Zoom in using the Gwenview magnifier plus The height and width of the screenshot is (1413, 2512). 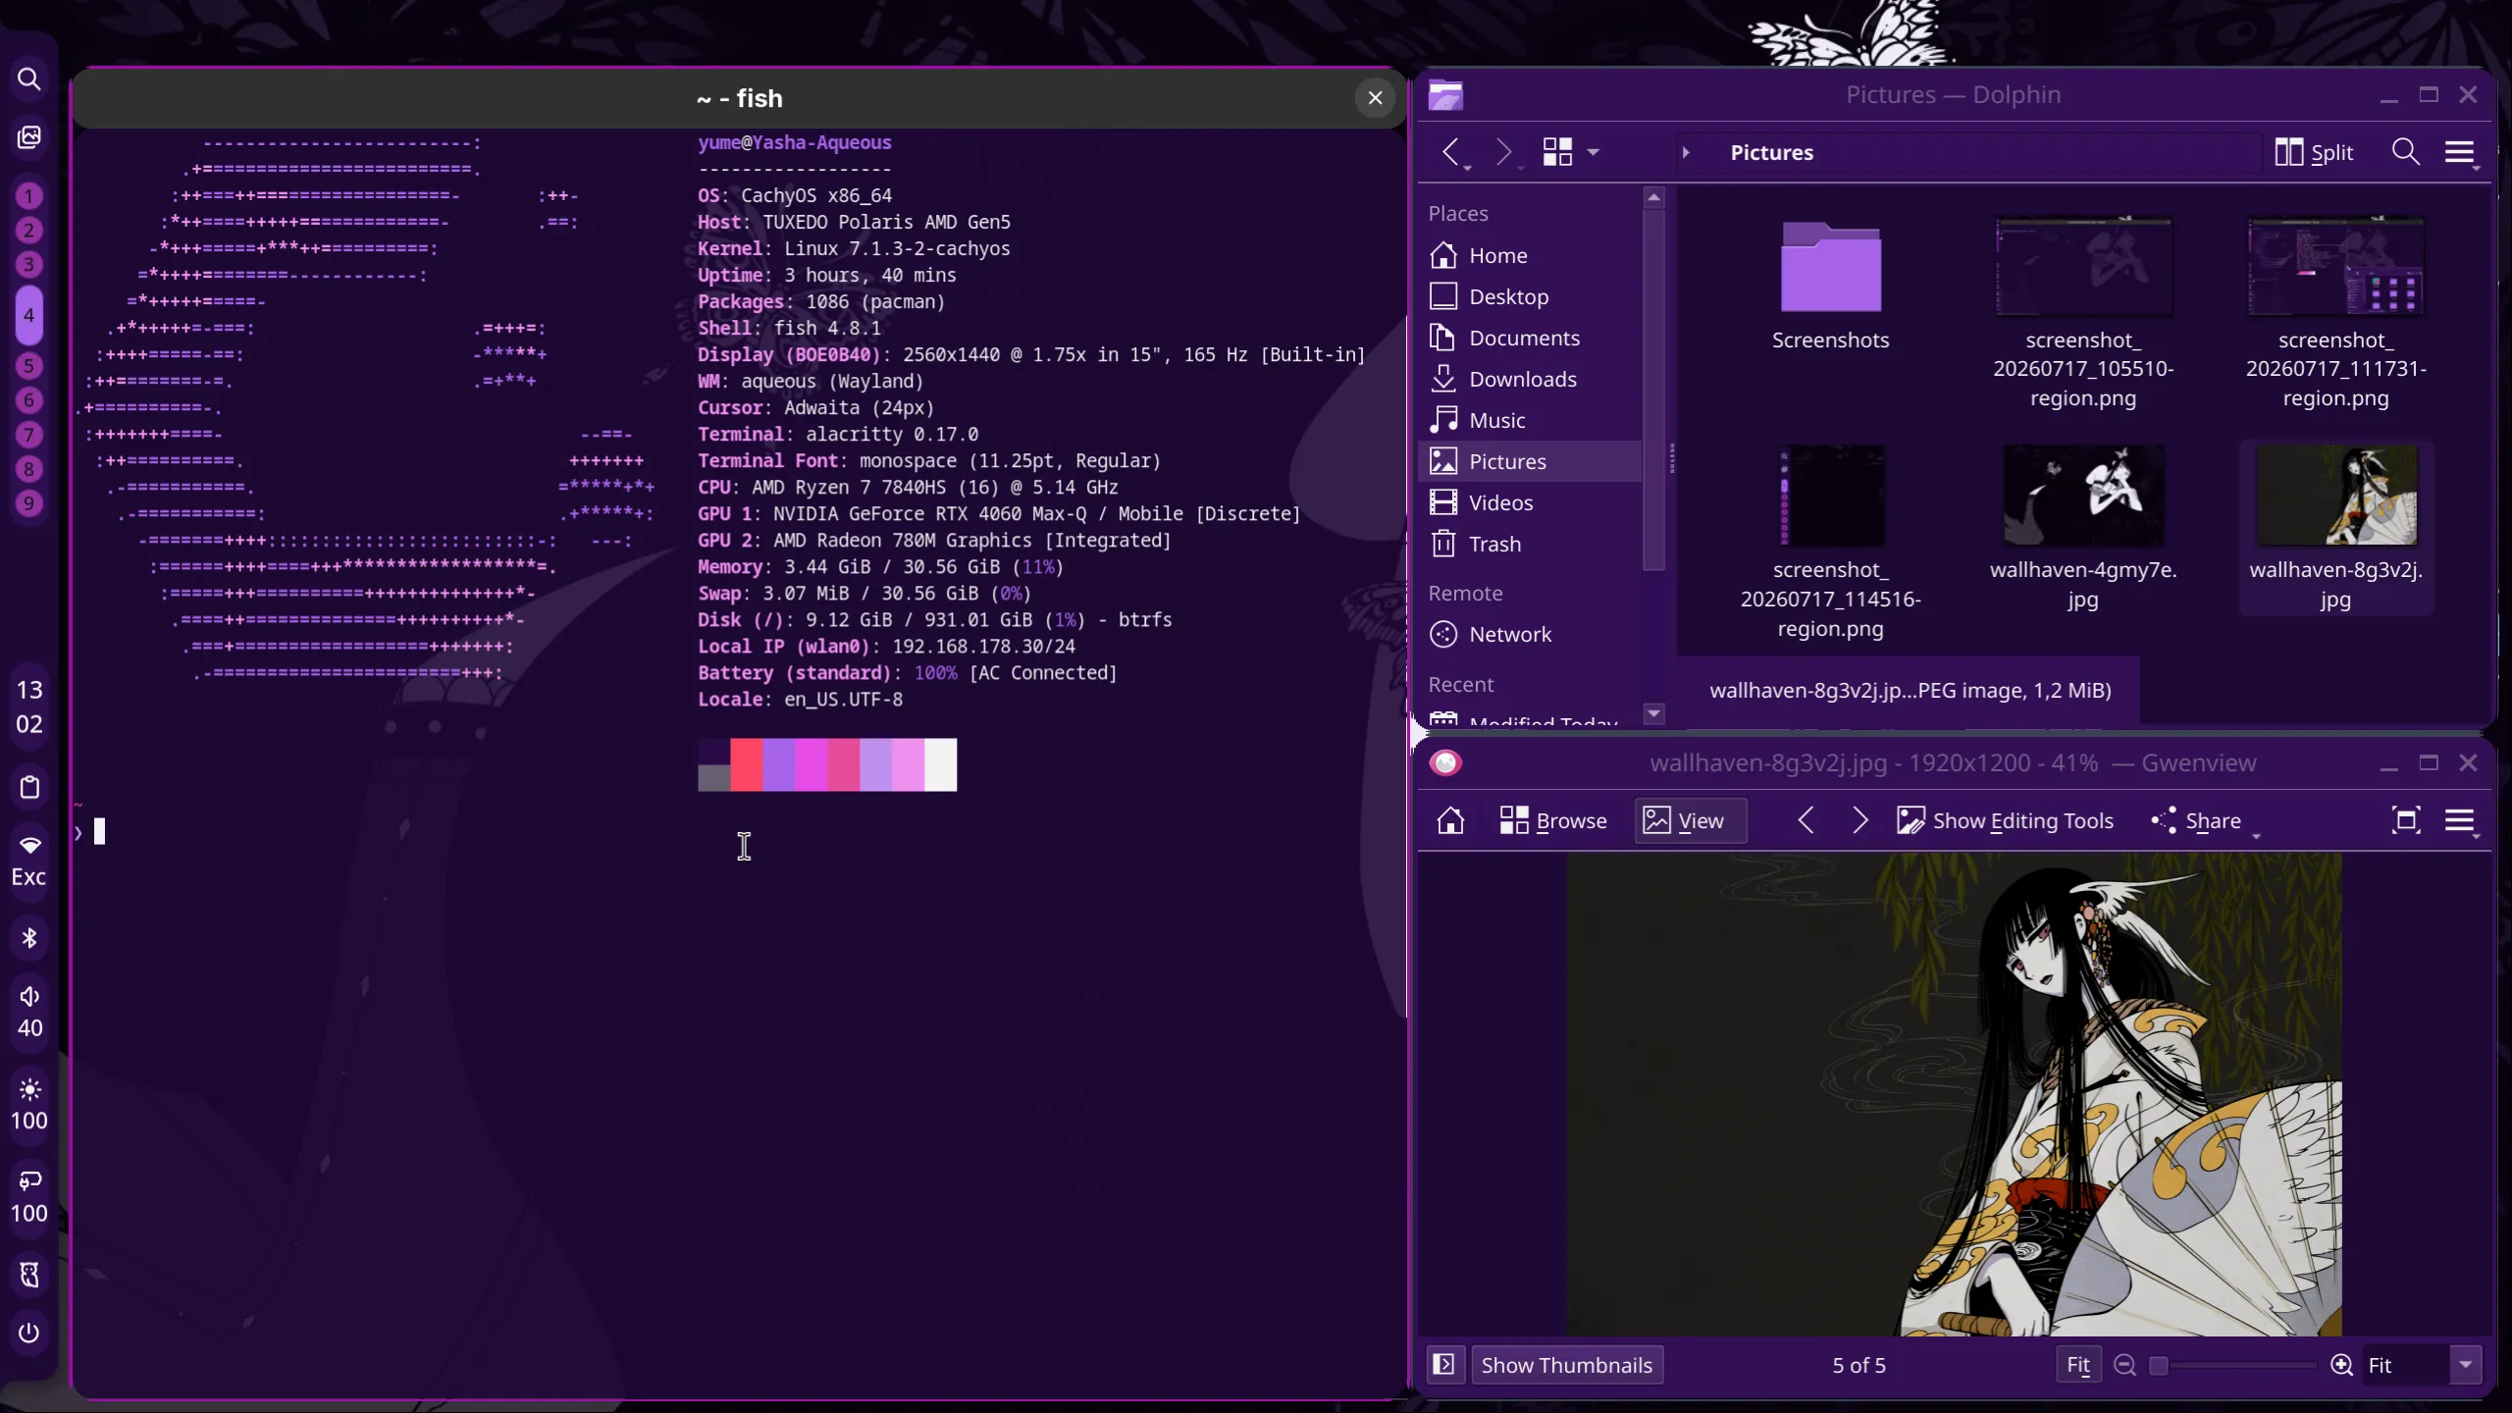point(2342,1365)
